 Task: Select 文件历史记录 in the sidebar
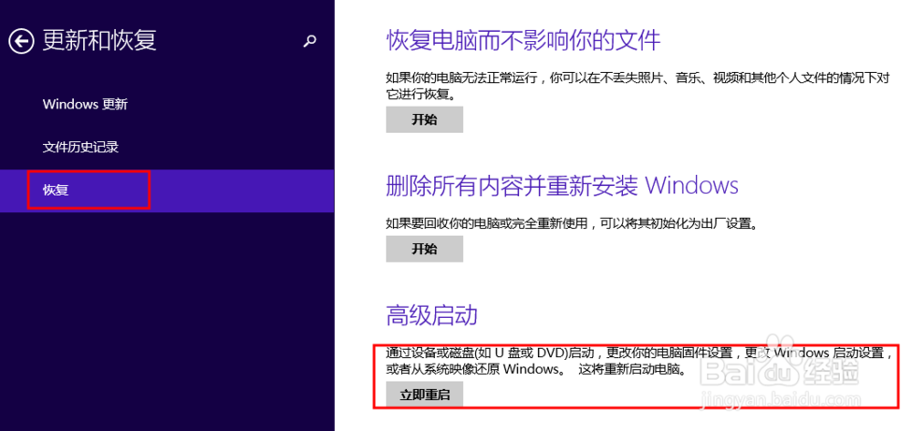point(80,147)
